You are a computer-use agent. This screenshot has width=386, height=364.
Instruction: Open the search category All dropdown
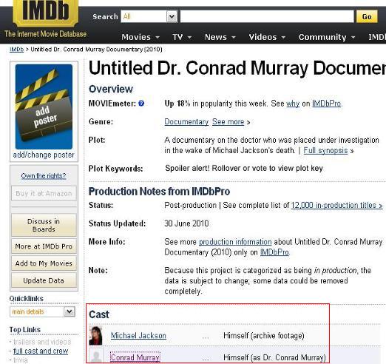pyautogui.click(x=149, y=16)
